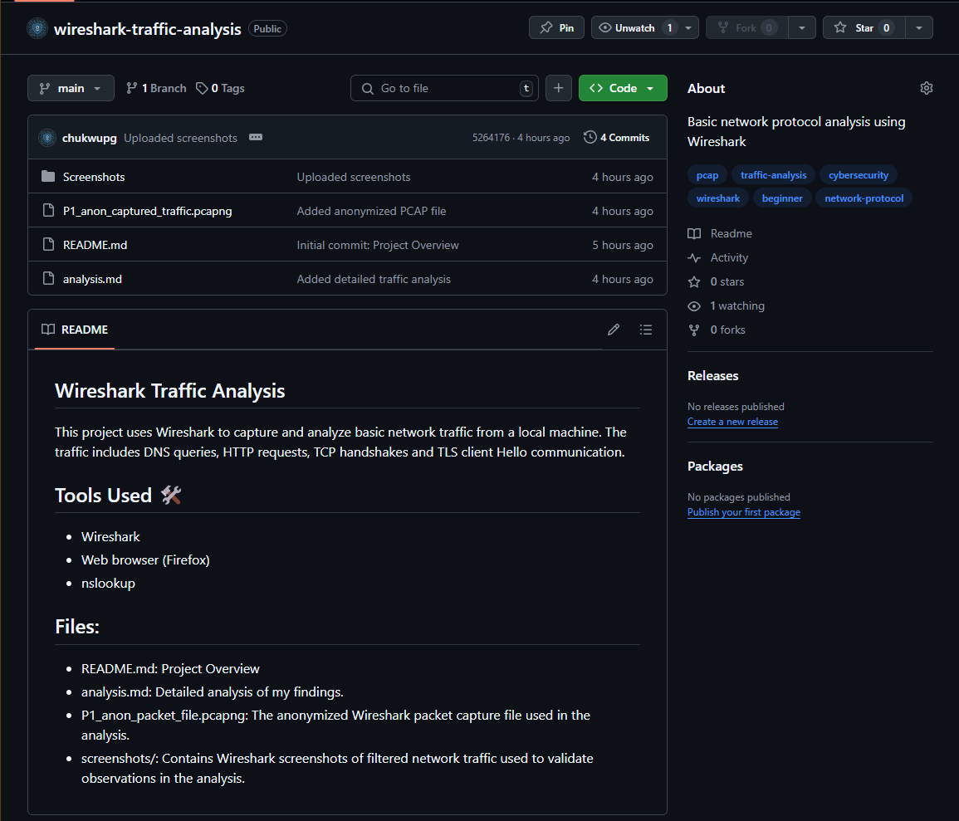This screenshot has width=959, height=821.
Task: Click the tag icon beside 0 Tags
Action: coord(202,89)
